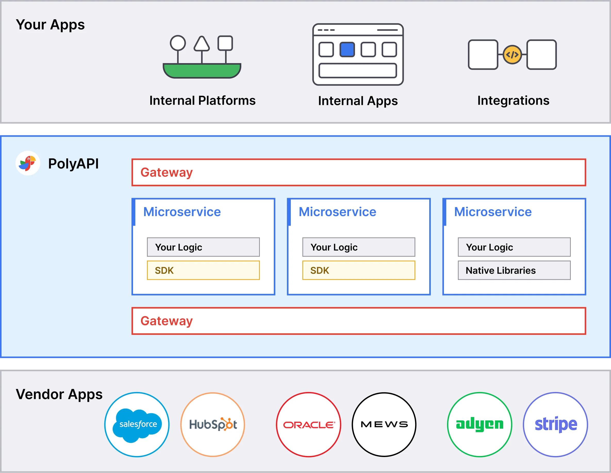611x473 pixels.
Task: Select the Salesforce logo circle
Action: tap(137, 425)
